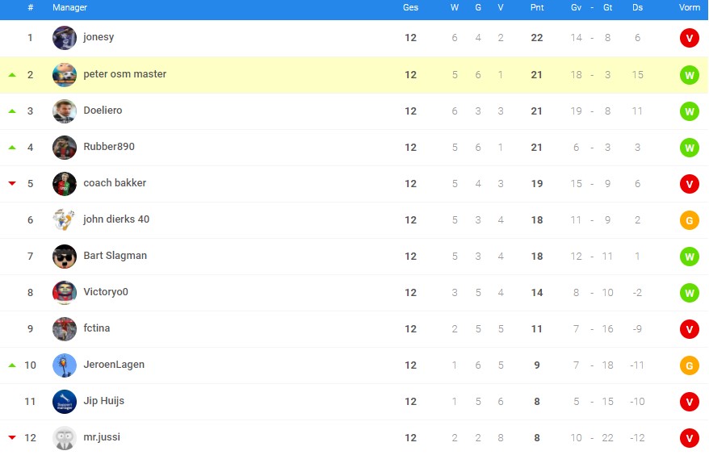Viewport: 709px width, 455px height.
Task: Click green up arrow beside rank 2
Action: [12, 74]
